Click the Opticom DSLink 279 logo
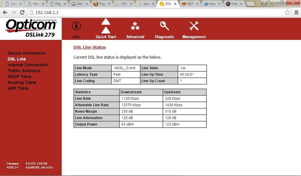The image size is (301, 176). click(31, 28)
